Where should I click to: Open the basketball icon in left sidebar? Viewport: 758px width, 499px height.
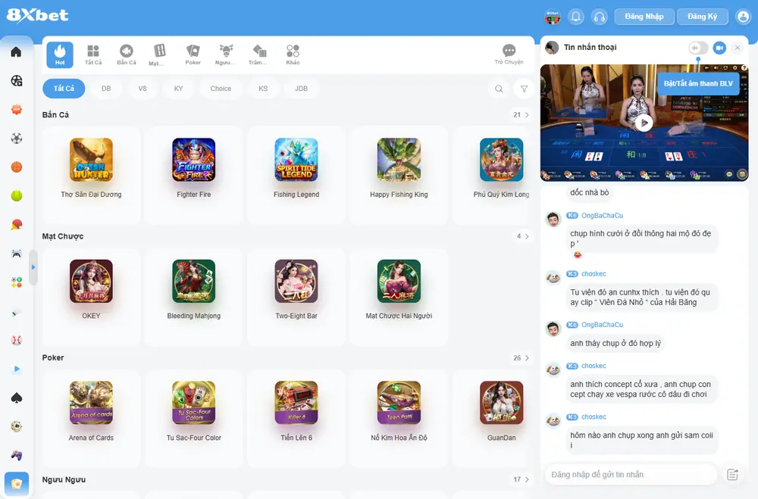[x=17, y=167]
